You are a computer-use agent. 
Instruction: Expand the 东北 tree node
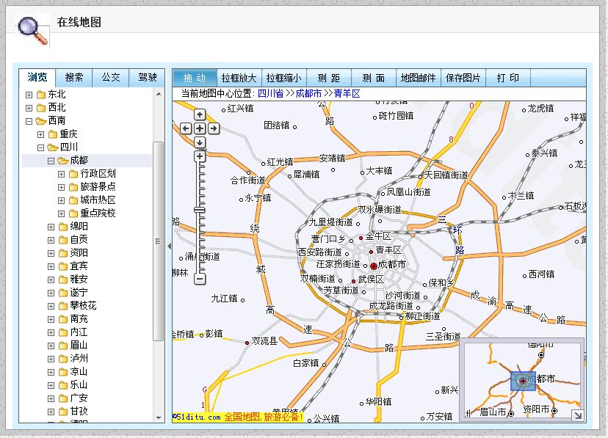29,95
